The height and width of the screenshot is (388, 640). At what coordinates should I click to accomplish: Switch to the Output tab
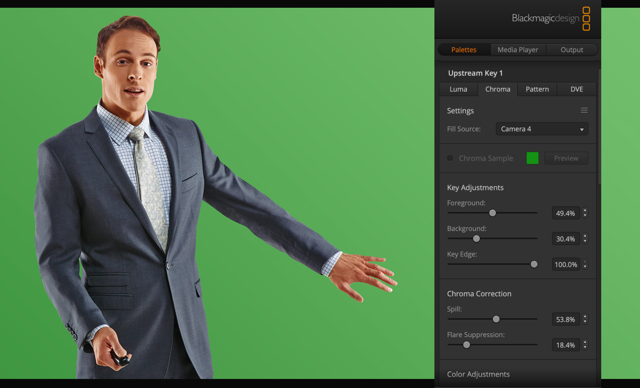pyautogui.click(x=572, y=49)
